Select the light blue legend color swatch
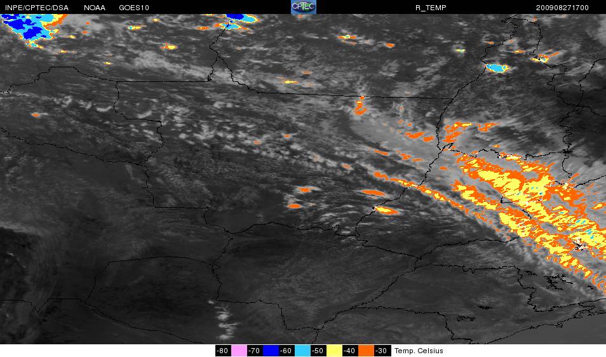606x357 pixels. pyautogui.click(x=302, y=351)
